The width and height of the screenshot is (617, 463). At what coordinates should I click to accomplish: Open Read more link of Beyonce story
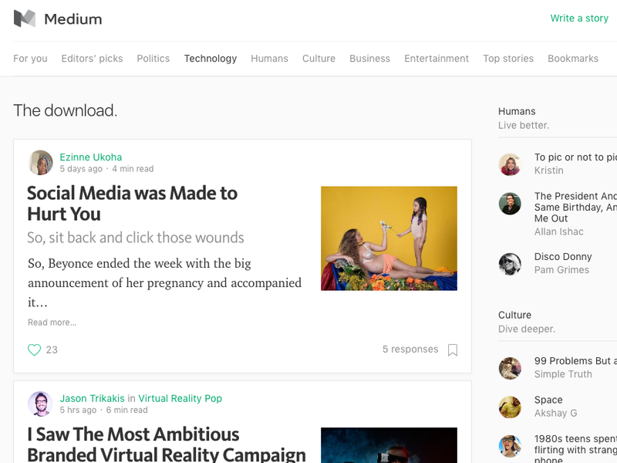point(52,323)
